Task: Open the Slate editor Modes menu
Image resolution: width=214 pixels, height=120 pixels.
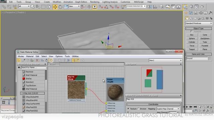Action: point(21,56)
